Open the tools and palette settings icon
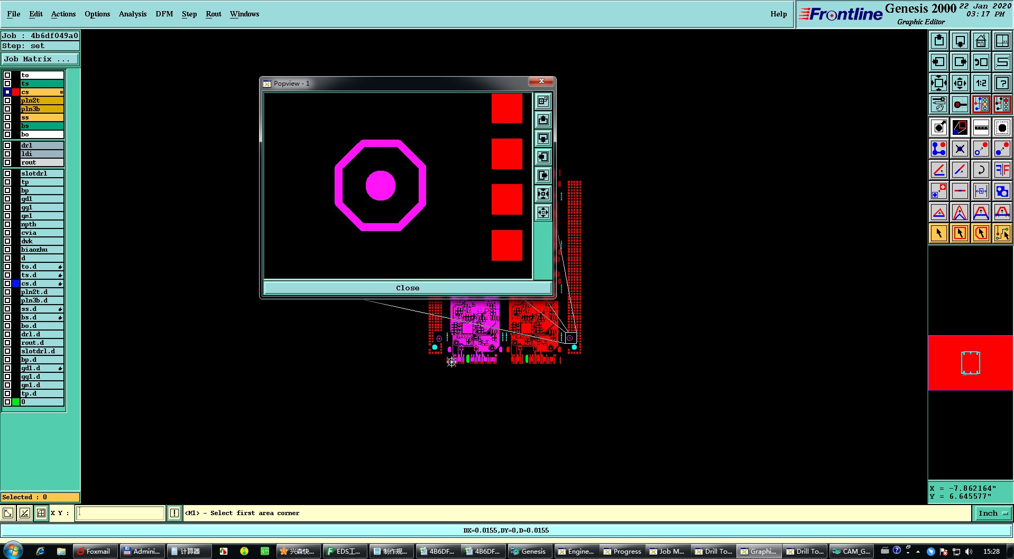This screenshot has height=559, width=1014. pyautogui.click(x=939, y=104)
